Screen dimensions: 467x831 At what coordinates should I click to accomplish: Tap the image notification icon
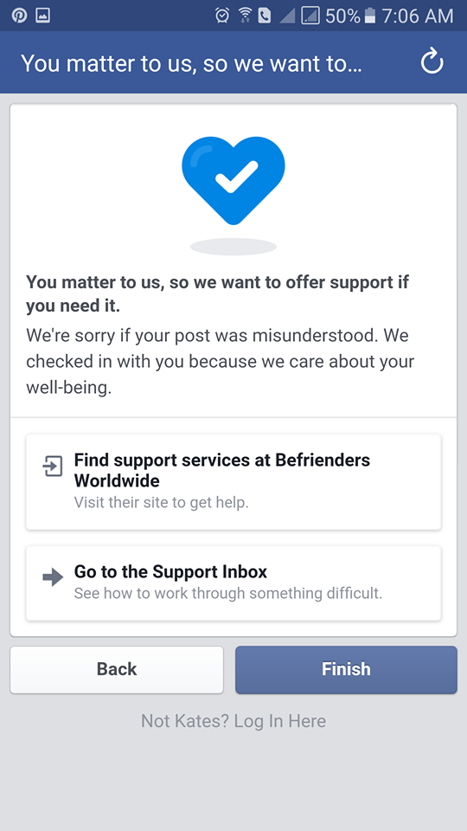tap(43, 16)
